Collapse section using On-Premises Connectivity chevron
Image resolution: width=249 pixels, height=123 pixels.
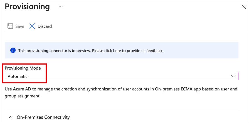[x=11, y=117]
